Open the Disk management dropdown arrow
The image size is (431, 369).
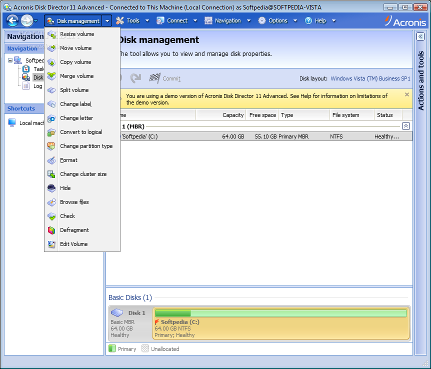tap(107, 21)
